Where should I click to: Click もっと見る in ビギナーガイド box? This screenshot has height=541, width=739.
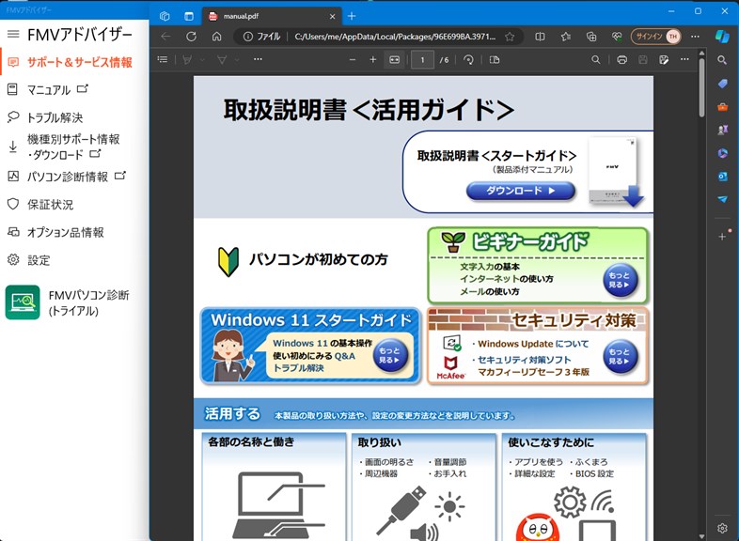620,280
